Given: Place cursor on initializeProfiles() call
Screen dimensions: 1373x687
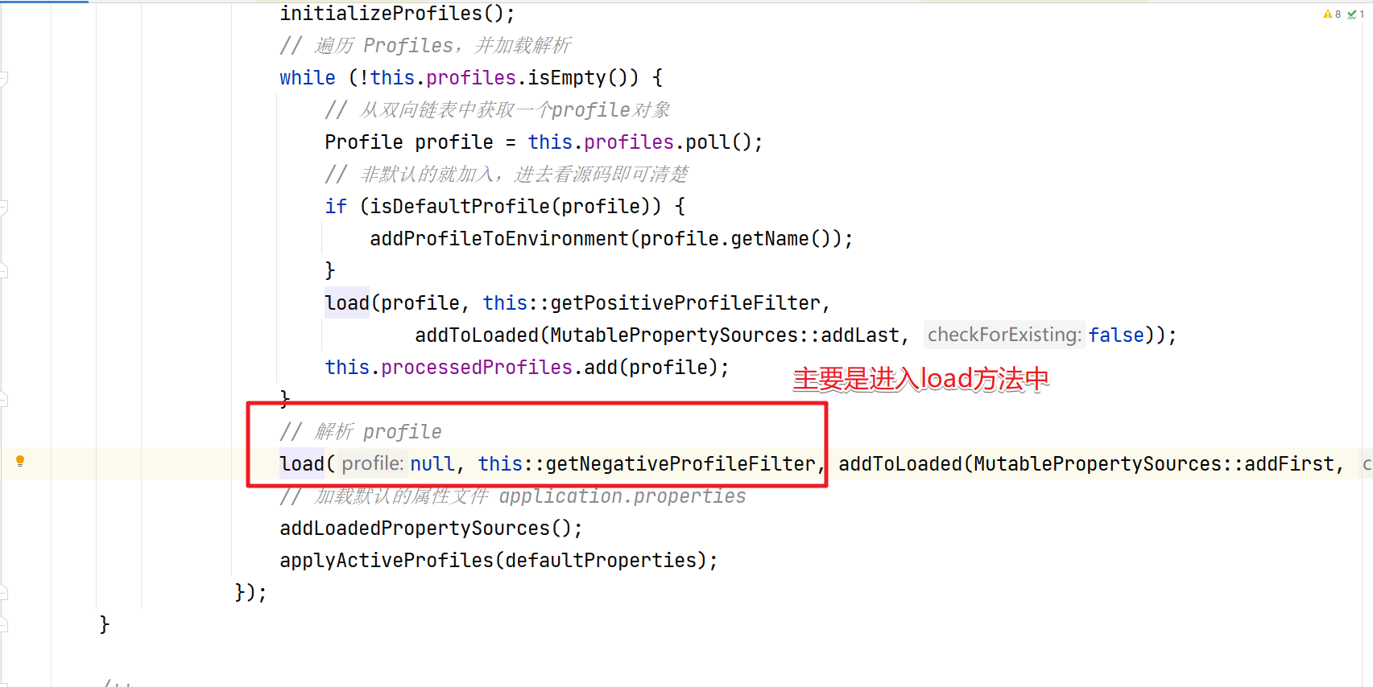Looking at the screenshot, I should [x=397, y=14].
